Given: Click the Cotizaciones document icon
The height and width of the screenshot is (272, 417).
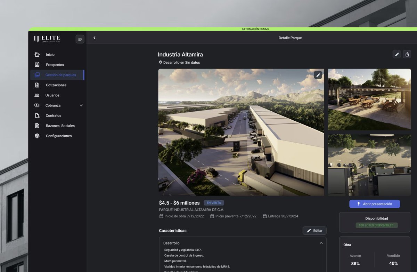Looking at the screenshot, I should [37, 85].
